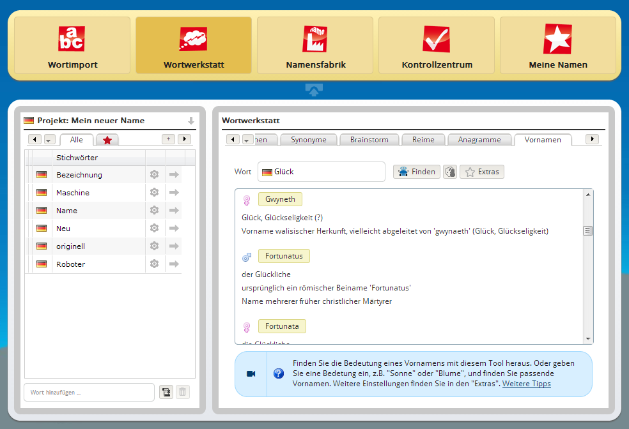This screenshot has width=629, height=429.
Task: Open the Extras button
Action: coord(482,172)
